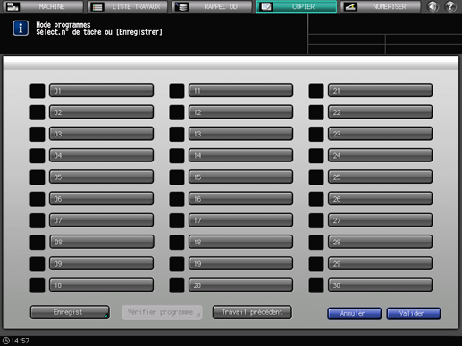Switch to LISTE TRAVAUX tab
Screen dimensions: 462x346
[128, 6]
